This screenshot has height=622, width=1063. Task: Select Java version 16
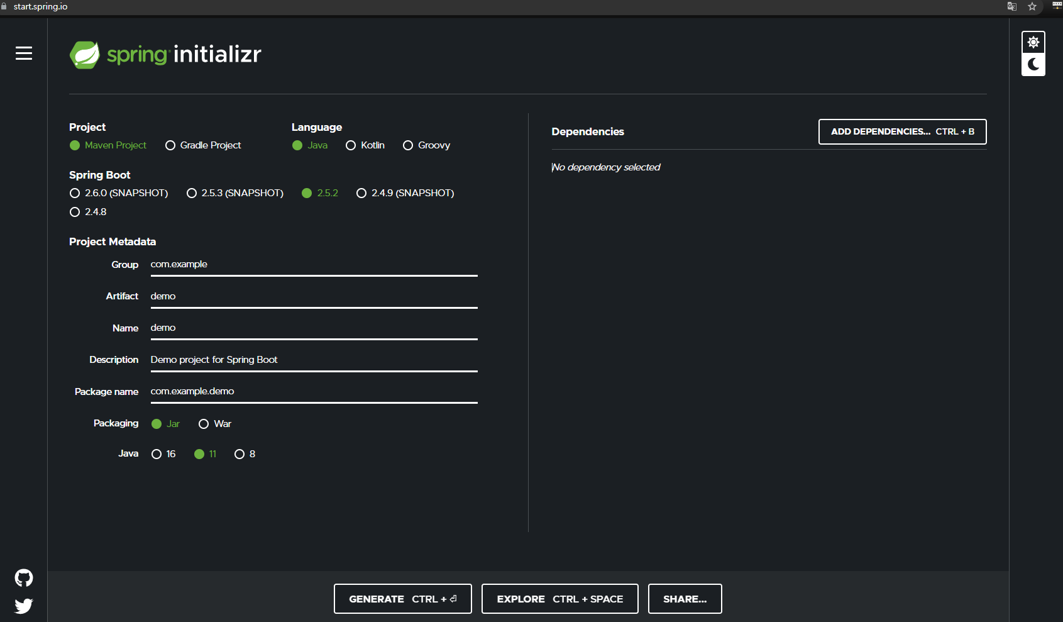[x=163, y=454]
